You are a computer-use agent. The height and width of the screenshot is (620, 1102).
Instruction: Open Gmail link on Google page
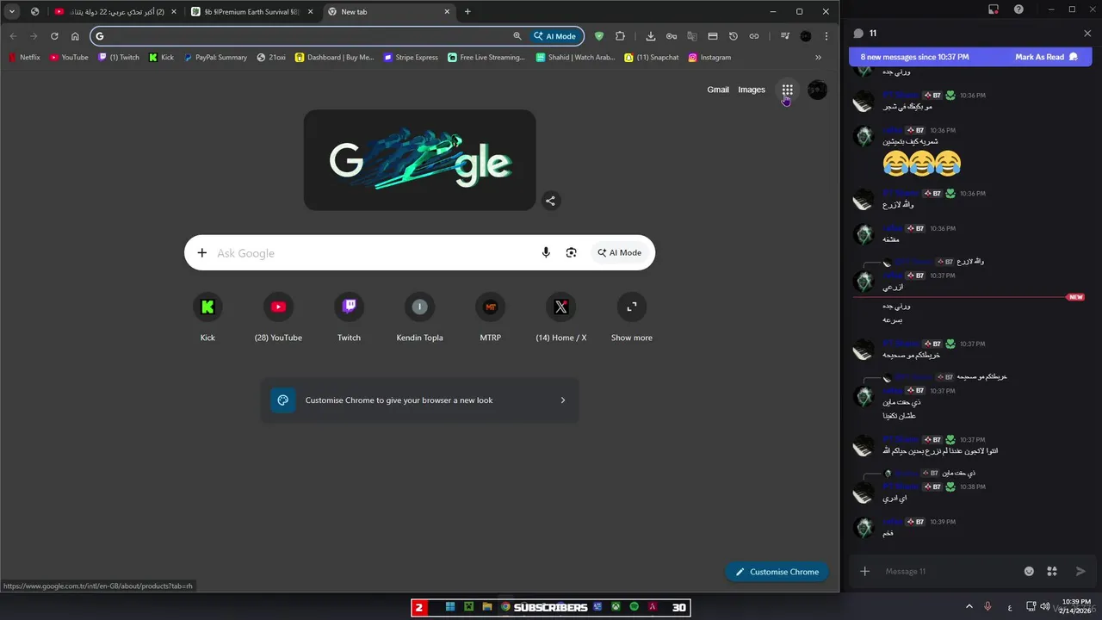point(718,90)
